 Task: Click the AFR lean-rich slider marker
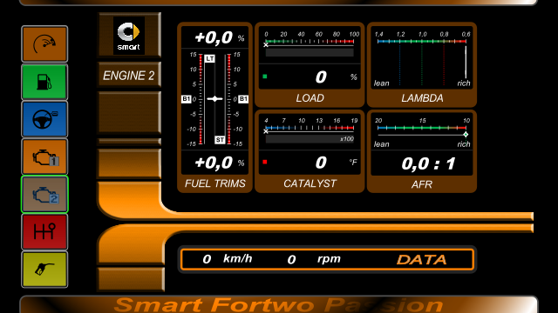pos(466,135)
